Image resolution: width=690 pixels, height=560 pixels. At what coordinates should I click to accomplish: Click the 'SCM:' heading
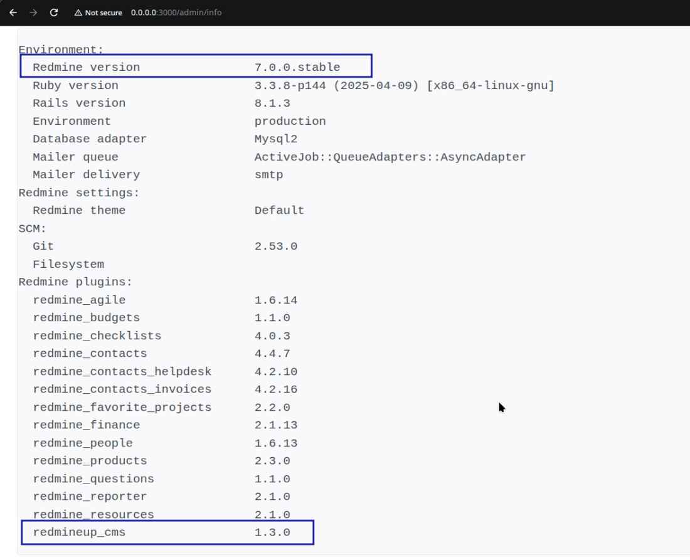[32, 229]
